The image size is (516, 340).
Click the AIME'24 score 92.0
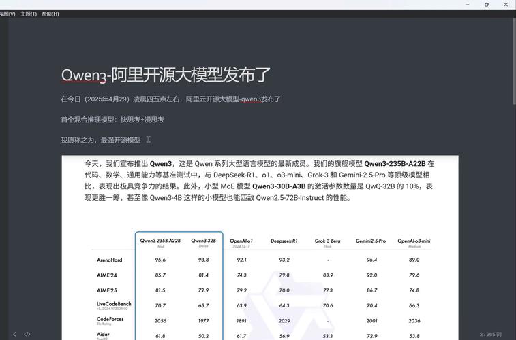click(x=371, y=275)
